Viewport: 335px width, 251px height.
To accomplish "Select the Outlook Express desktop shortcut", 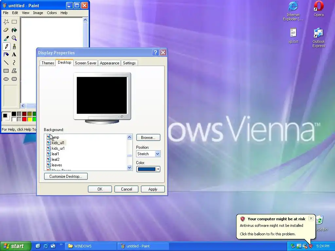I will pyautogui.click(x=319, y=38).
